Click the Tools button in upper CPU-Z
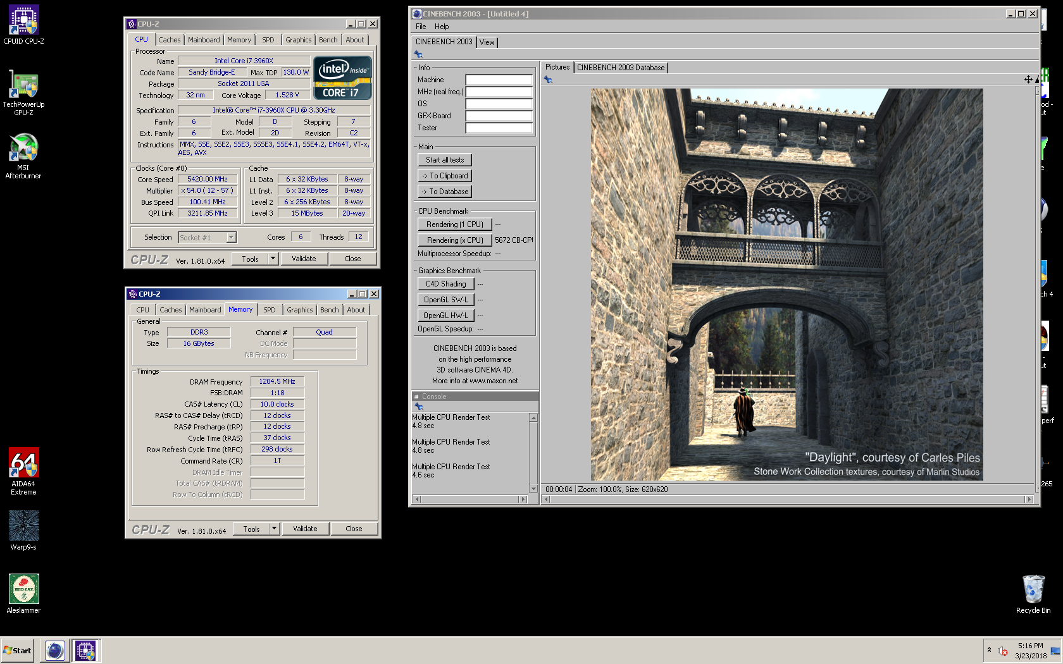 tap(250, 259)
